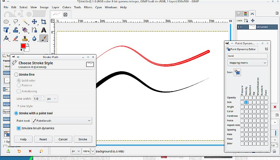
Task: Select the Free Select lasso tool
Action: click(x=16, y=22)
